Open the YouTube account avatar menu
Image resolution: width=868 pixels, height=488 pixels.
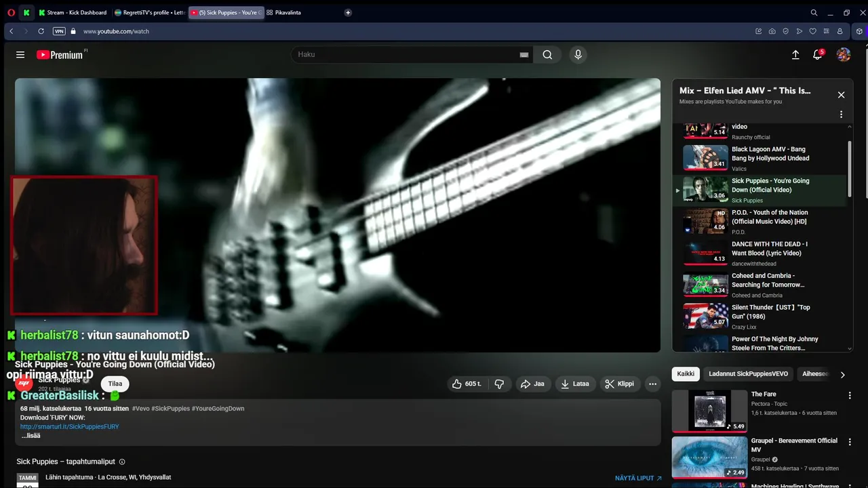844,55
